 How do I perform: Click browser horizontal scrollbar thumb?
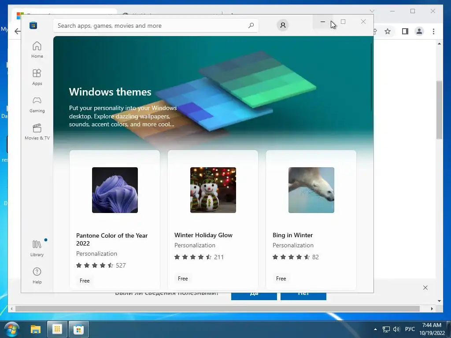(218, 309)
